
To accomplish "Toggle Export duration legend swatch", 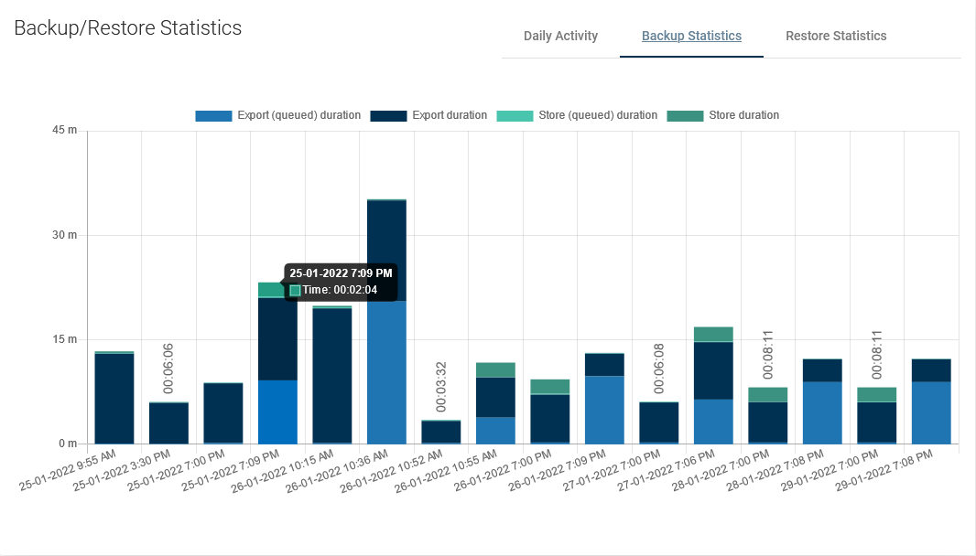I will (x=388, y=116).
